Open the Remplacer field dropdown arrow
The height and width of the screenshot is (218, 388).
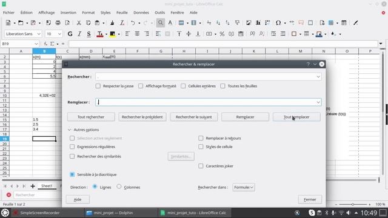318,102
